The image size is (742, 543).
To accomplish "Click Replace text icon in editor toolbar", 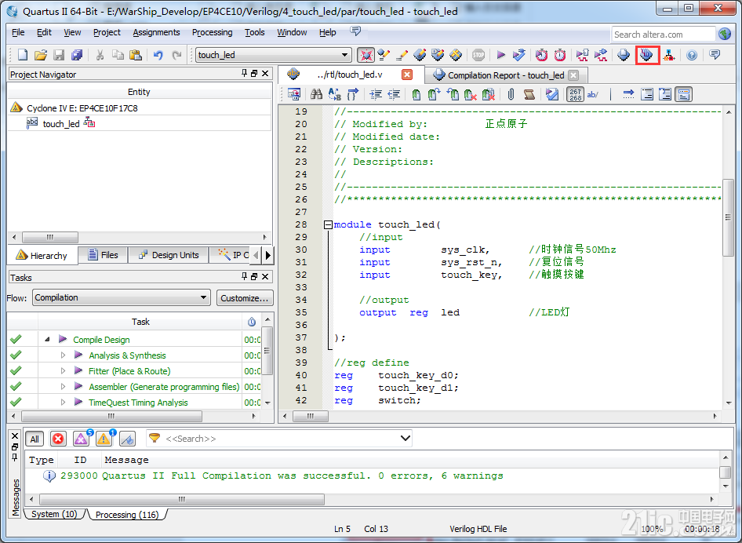I will [x=335, y=94].
